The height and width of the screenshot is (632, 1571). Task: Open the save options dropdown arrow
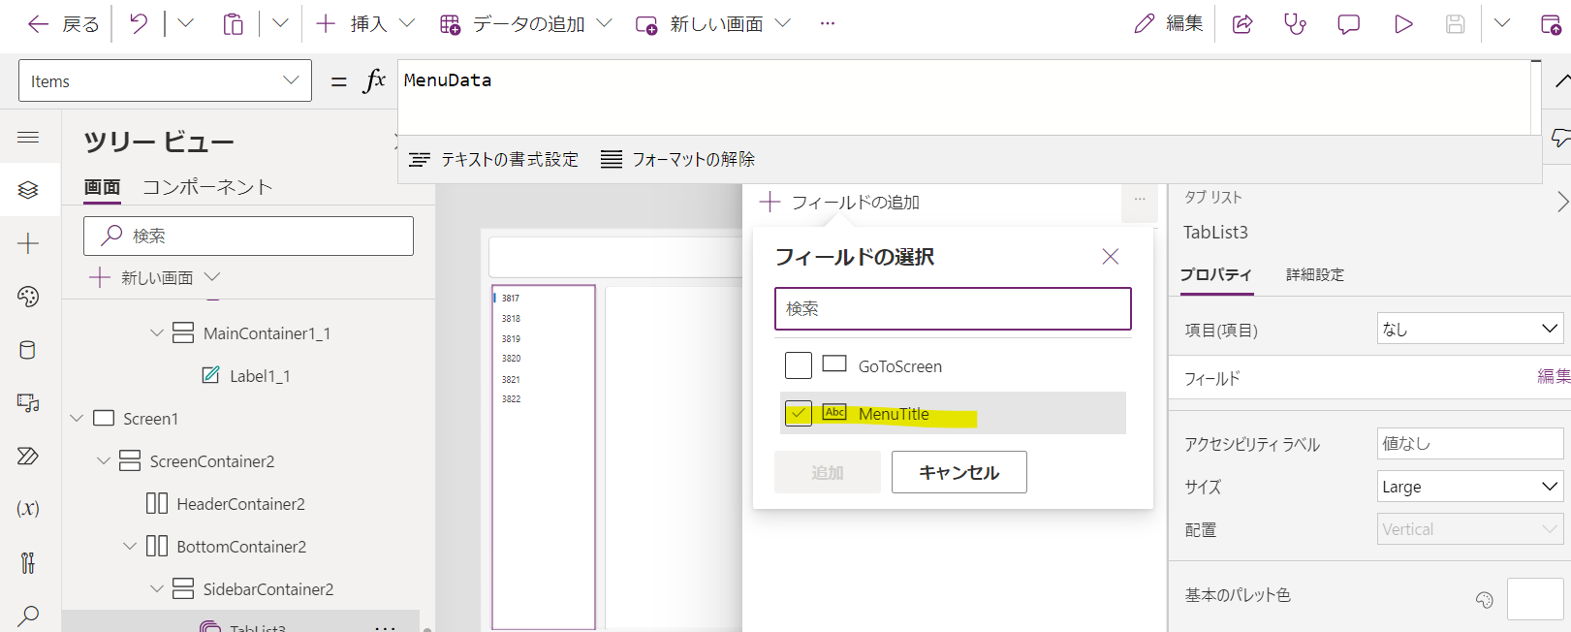pyautogui.click(x=1502, y=23)
